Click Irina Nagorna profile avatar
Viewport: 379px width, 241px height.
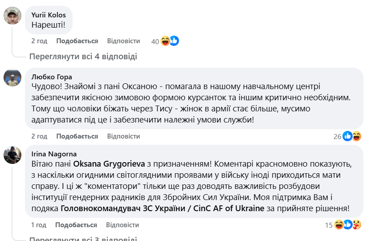[12, 155]
